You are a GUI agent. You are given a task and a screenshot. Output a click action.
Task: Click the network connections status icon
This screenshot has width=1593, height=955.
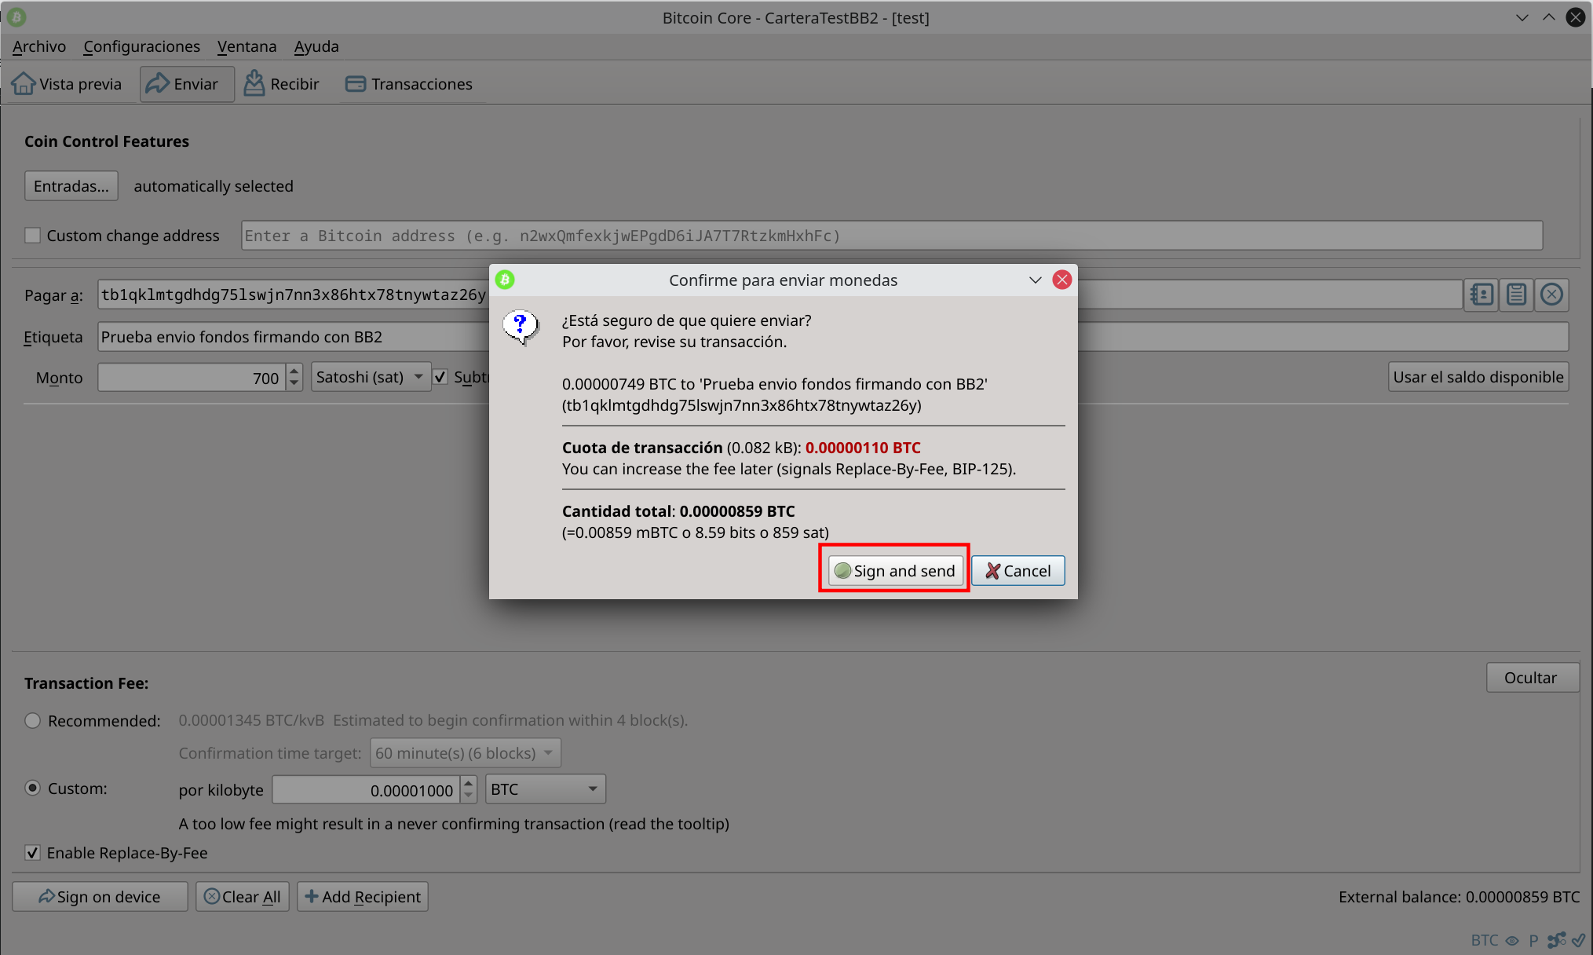pyautogui.click(x=1556, y=940)
